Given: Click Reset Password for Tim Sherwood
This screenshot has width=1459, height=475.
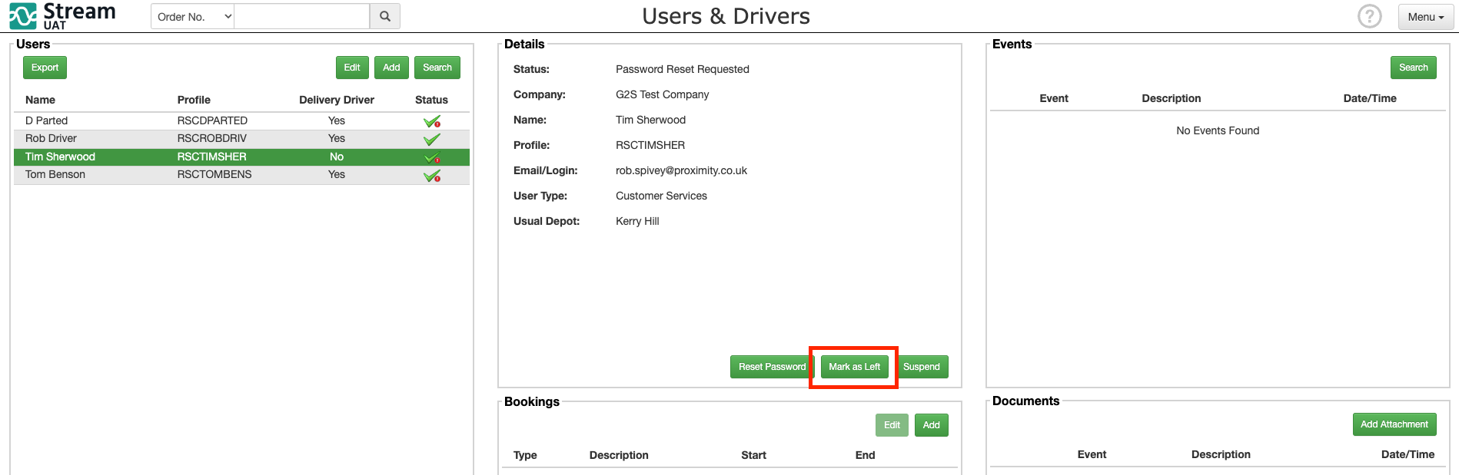Looking at the screenshot, I should (x=771, y=367).
